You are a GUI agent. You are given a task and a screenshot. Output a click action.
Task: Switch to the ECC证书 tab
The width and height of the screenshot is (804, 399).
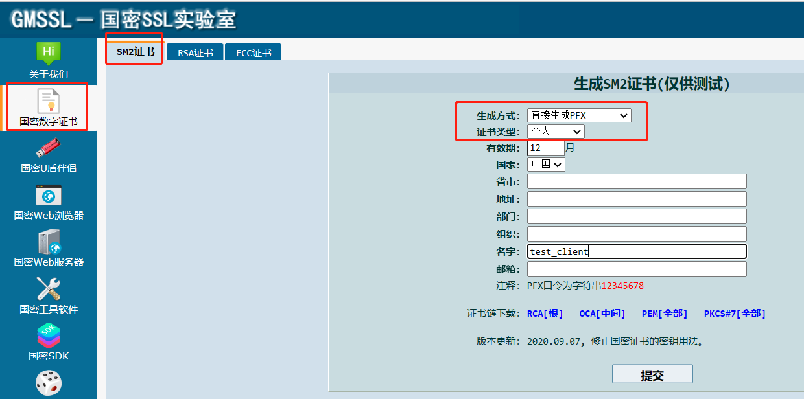(252, 52)
